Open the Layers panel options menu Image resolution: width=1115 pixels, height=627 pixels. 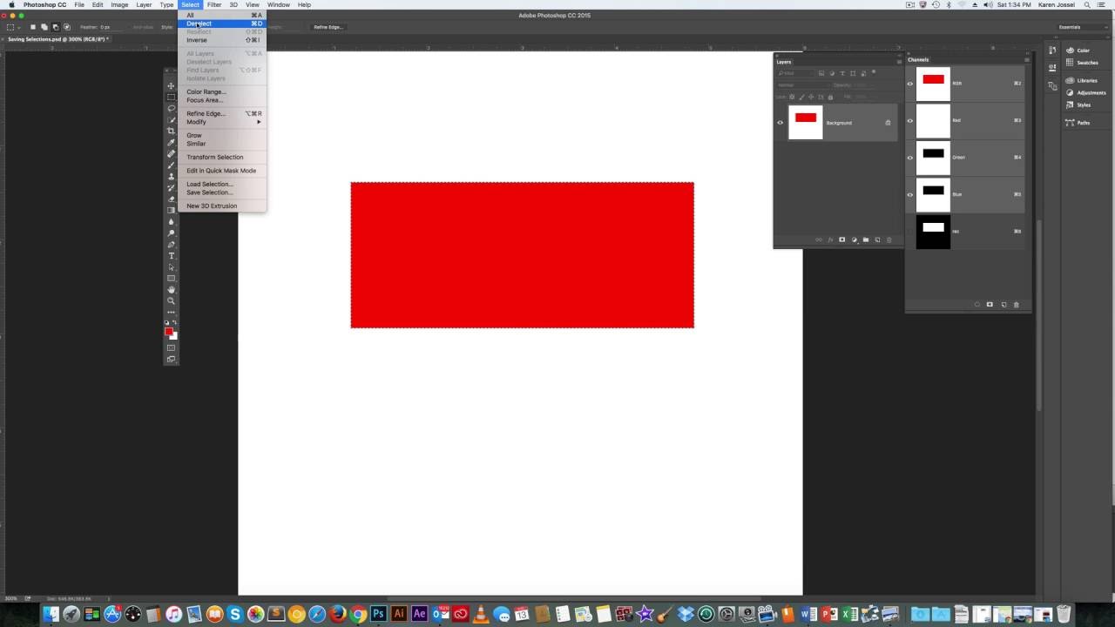pos(899,62)
